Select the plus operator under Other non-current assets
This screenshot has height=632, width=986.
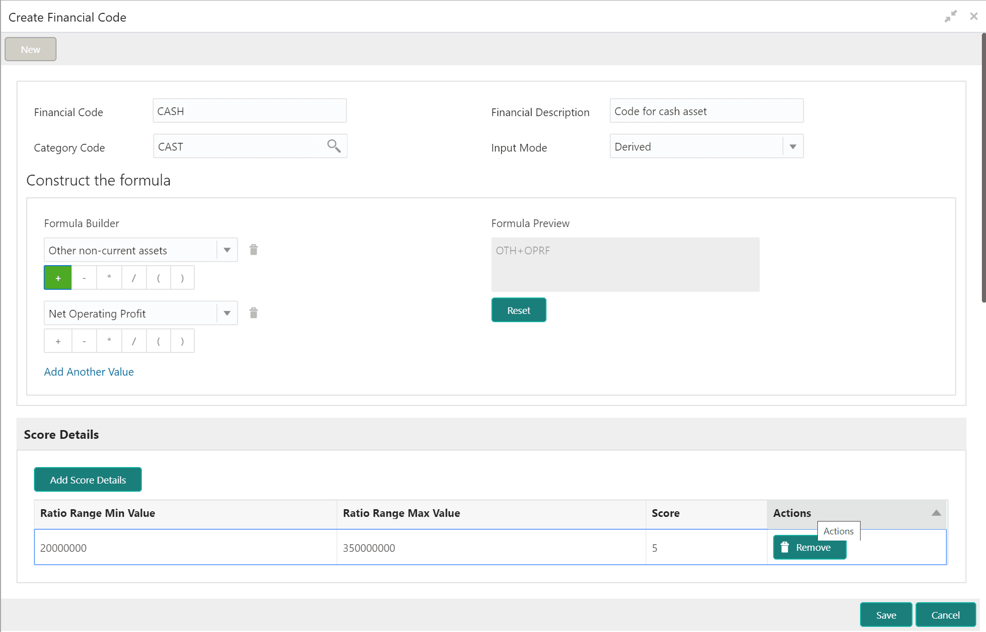coord(58,278)
